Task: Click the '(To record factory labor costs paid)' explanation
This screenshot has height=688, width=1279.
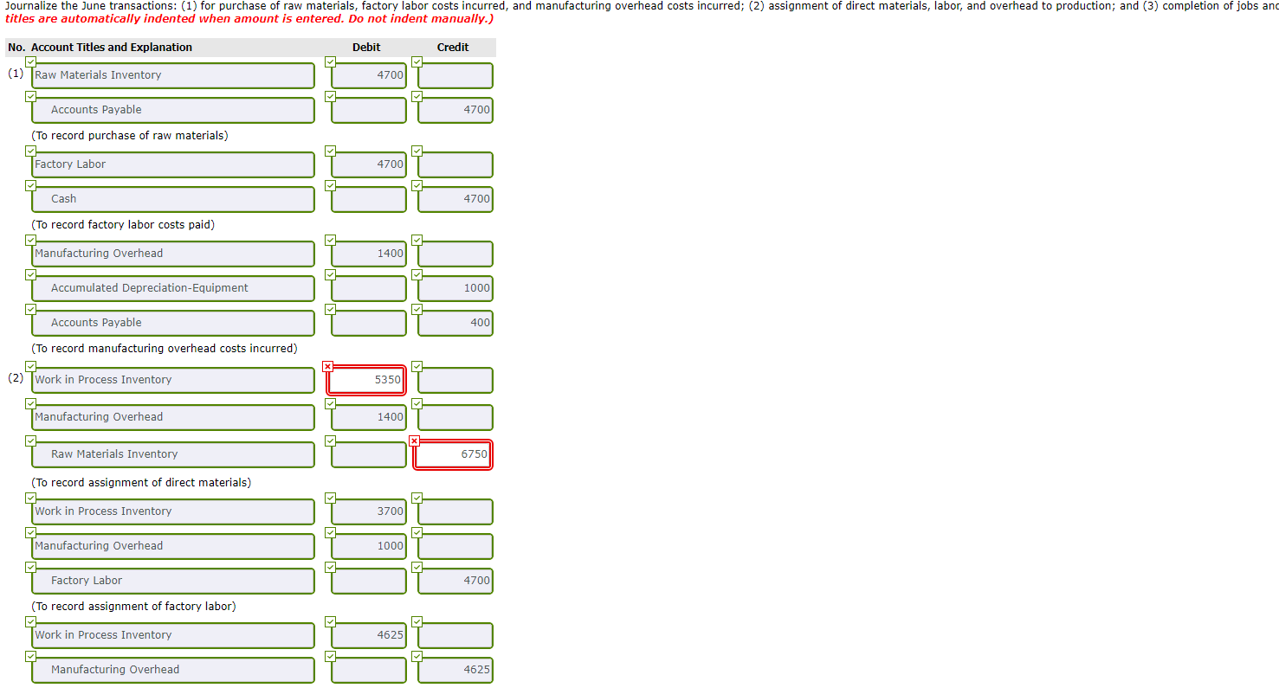Action: point(123,225)
